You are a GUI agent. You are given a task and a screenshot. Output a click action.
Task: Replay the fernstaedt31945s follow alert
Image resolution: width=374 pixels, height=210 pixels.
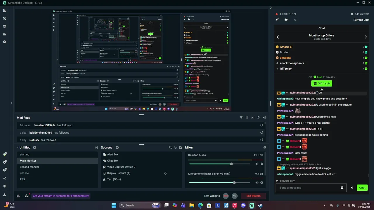262,125
